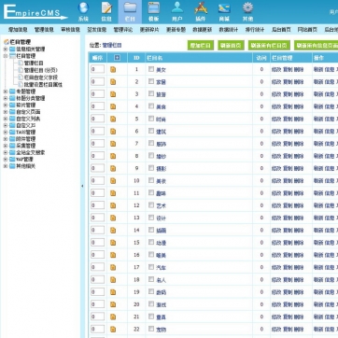Expand the 附件管理 tree node
The image size is (338, 338).
(x=6, y=139)
